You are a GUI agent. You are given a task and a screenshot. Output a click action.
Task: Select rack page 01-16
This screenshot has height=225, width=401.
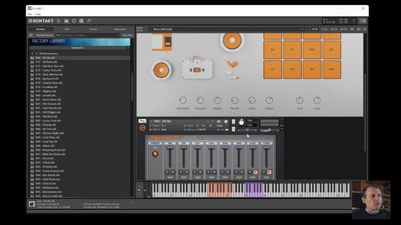click(x=315, y=29)
